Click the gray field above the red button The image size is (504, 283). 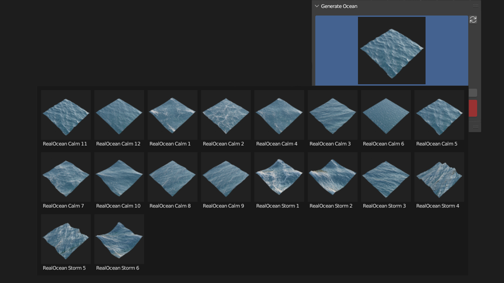[x=473, y=93]
